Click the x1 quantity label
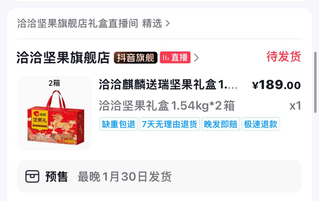319x201 pixels. click(295, 106)
